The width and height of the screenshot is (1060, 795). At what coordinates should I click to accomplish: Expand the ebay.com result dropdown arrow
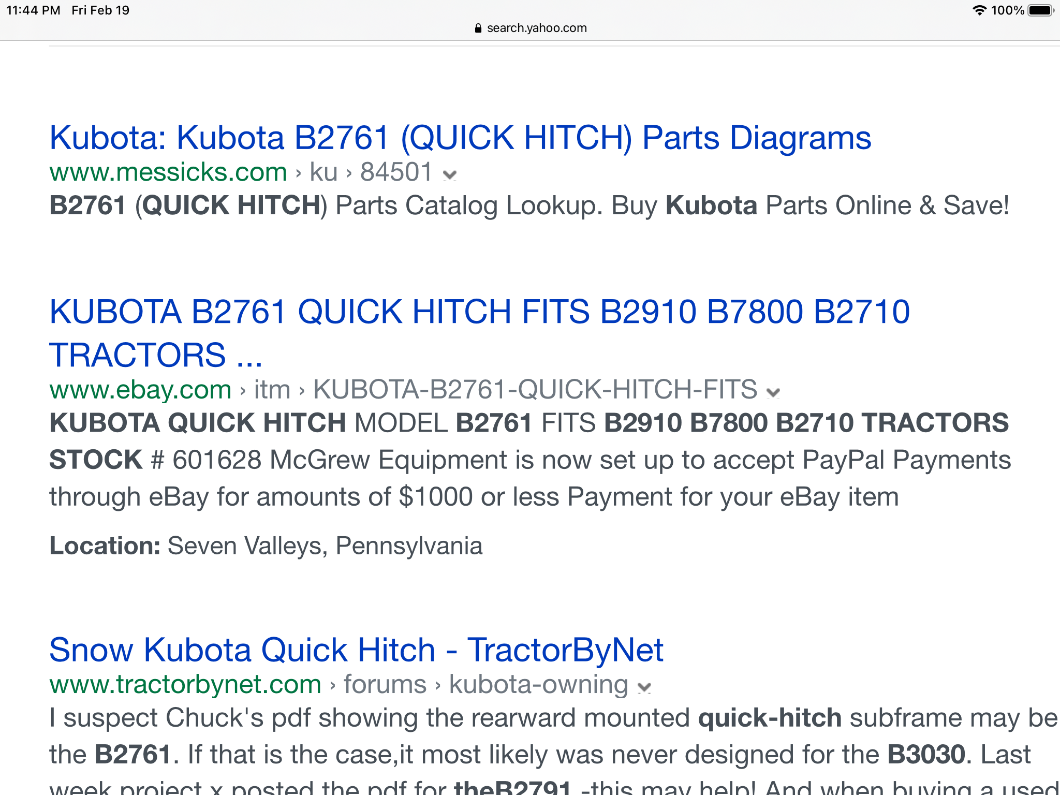(773, 392)
